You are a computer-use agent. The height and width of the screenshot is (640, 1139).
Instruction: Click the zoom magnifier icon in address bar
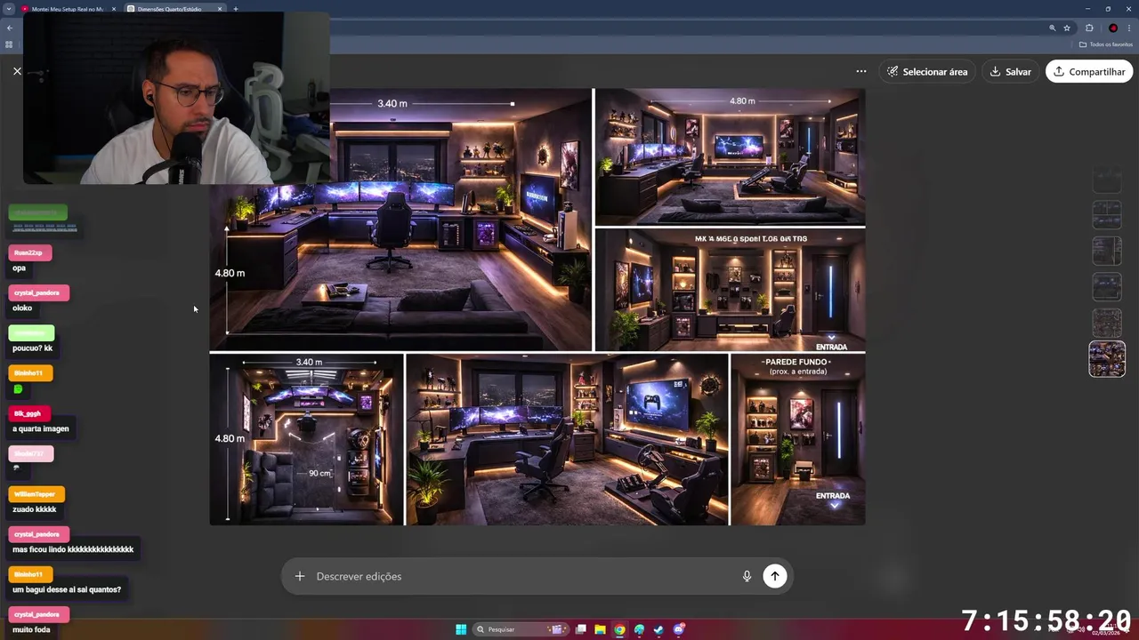click(x=1052, y=28)
